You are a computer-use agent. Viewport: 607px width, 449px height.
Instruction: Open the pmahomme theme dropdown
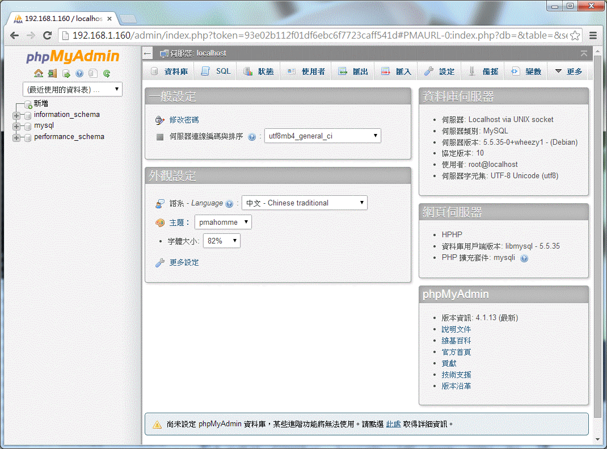pyautogui.click(x=223, y=223)
